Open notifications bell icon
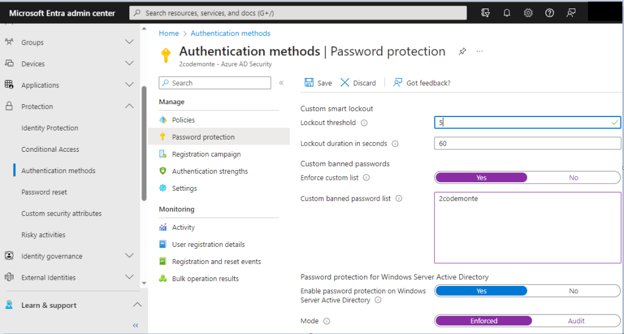Screen dimensions: 624x334 507,13
